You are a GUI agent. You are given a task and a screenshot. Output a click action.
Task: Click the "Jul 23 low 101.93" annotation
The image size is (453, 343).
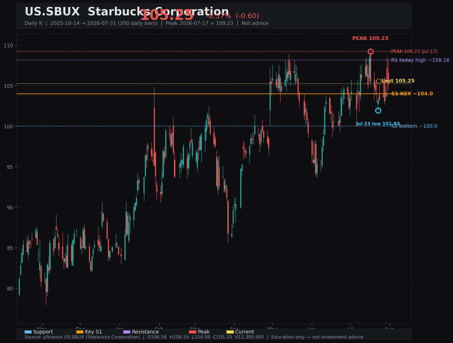tap(378, 124)
